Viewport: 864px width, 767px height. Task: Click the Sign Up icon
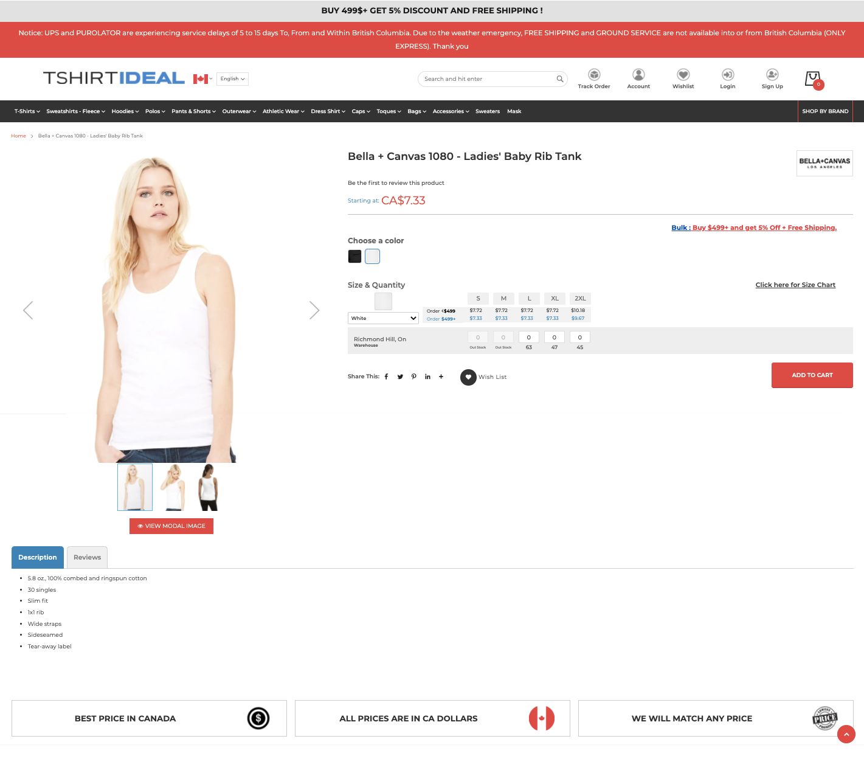pyautogui.click(x=772, y=75)
